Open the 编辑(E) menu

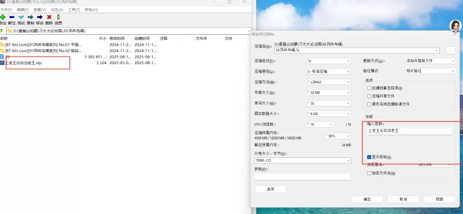click(x=23, y=10)
